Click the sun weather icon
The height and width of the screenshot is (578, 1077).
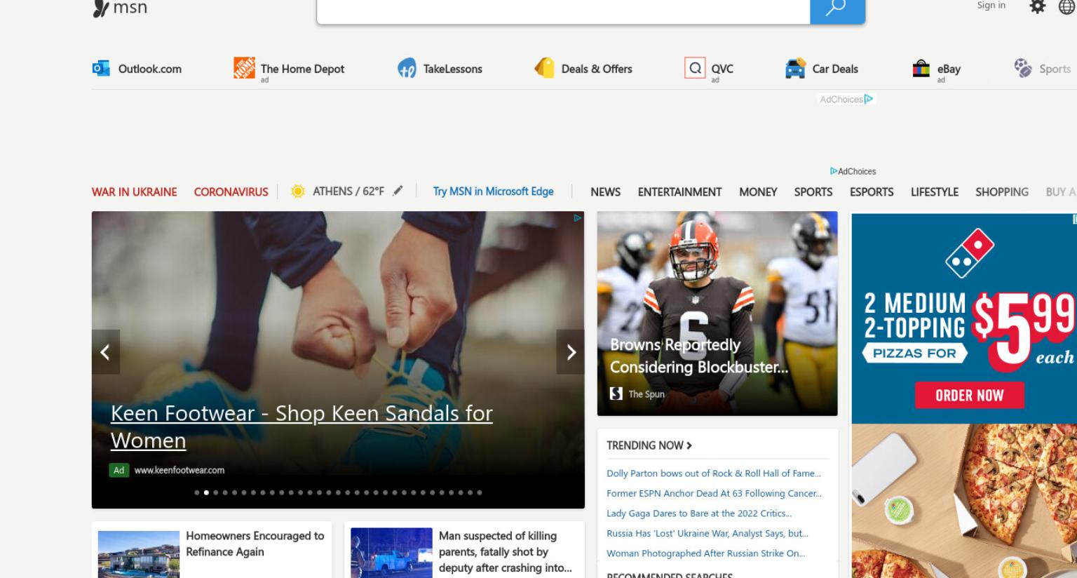click(x=298, y=191)
